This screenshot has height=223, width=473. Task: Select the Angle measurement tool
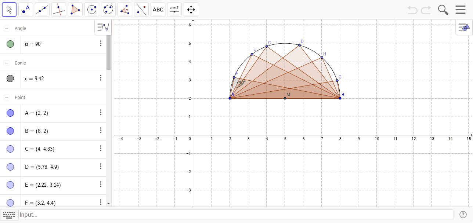point(125,10)
